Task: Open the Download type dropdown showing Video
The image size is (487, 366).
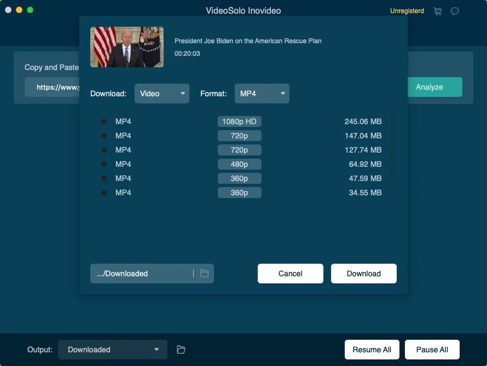Action: (161, 94)
